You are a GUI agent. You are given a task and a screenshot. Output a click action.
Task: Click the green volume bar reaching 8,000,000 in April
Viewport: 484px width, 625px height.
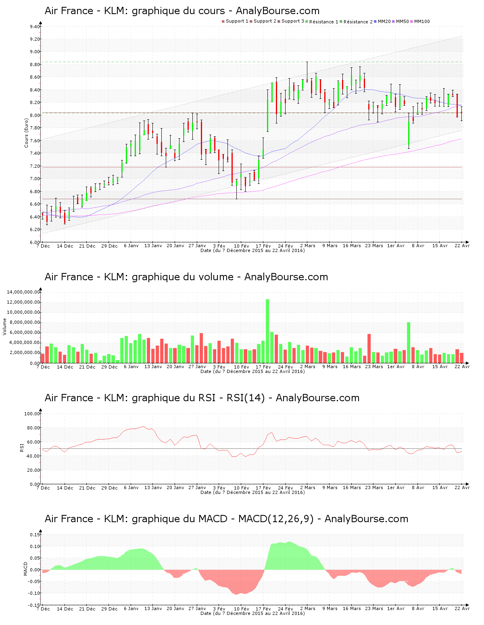point(409,343)
